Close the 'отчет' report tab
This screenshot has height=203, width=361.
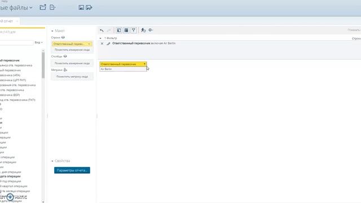coord(17,21)
